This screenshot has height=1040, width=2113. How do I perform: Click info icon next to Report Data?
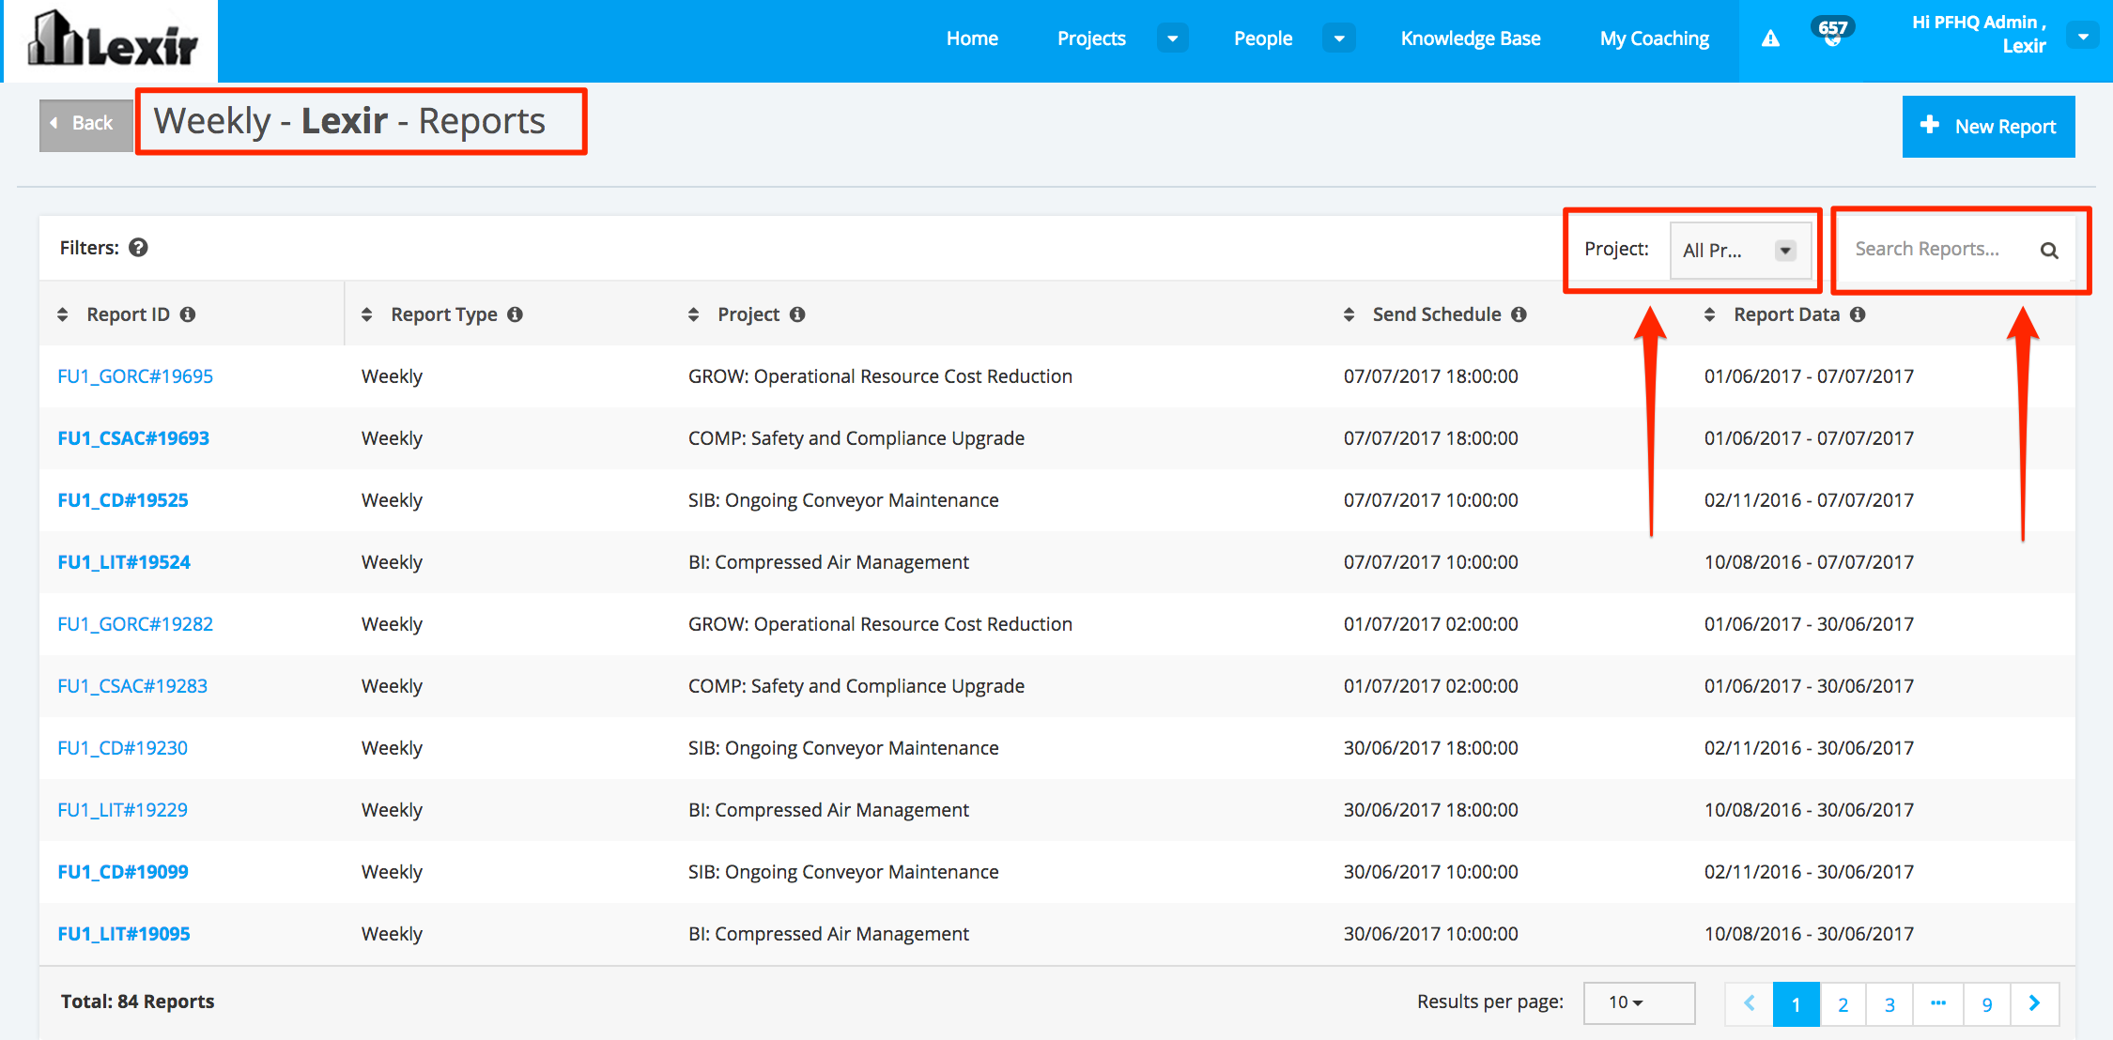pyautogui.click(x=1858, y=314)
